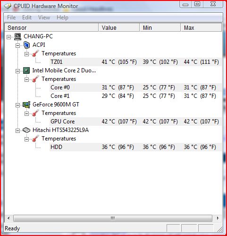The image size is (227, 236).
Task: Collapse the Intel Mobile Core 2 Duo node
Action: (18, 71)
